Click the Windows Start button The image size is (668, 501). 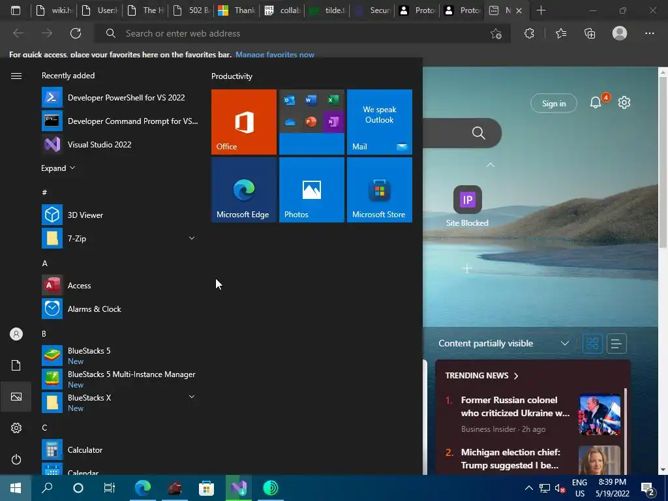pos(16,488)
